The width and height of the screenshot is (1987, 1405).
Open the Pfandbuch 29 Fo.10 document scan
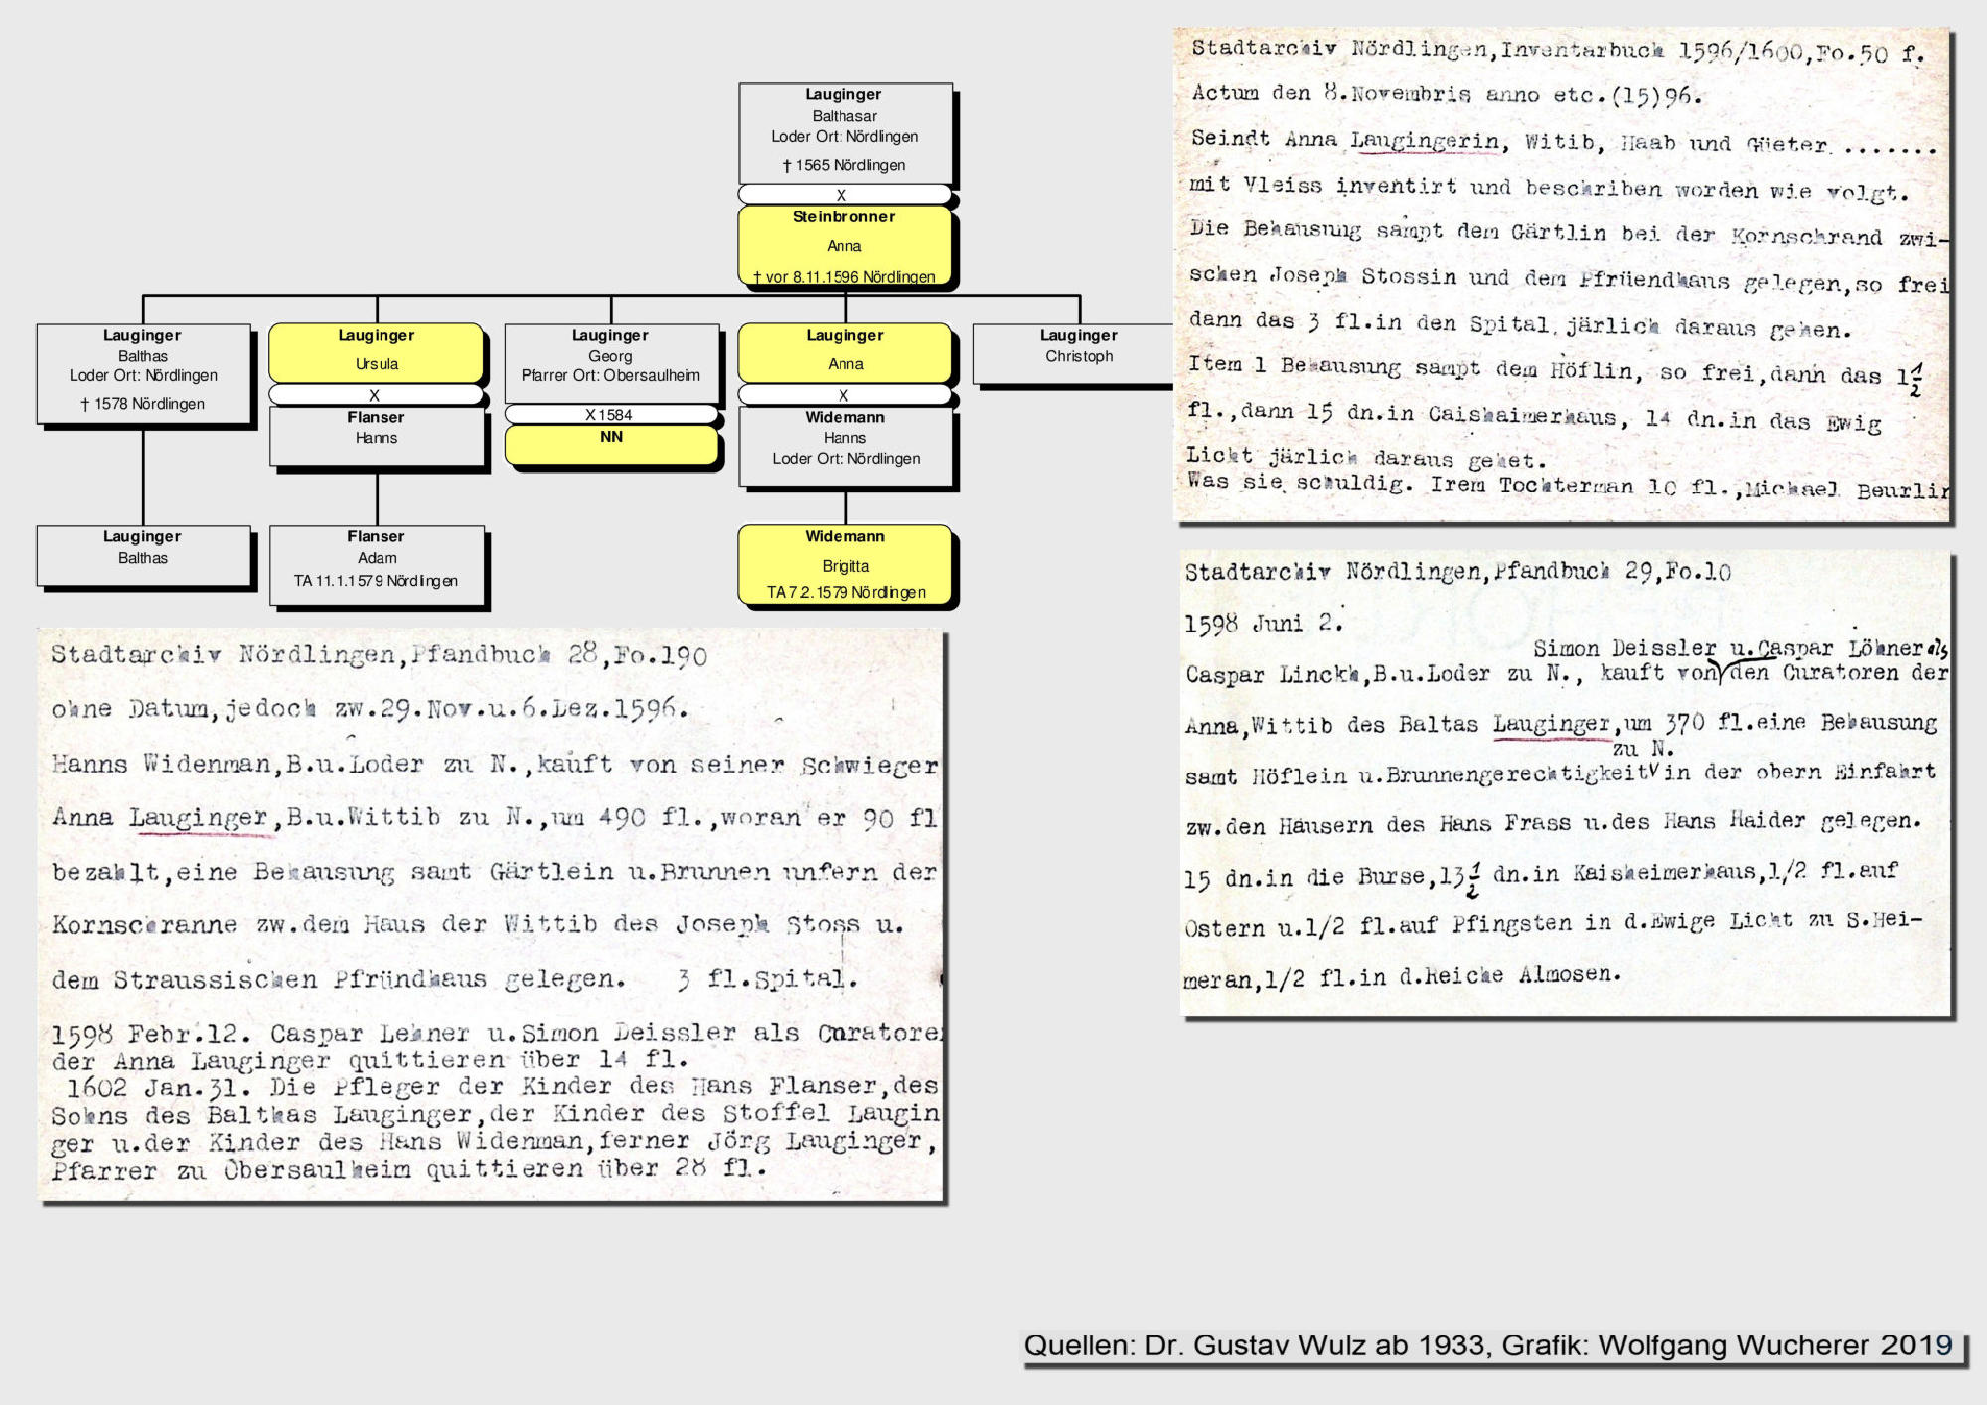1567,782
